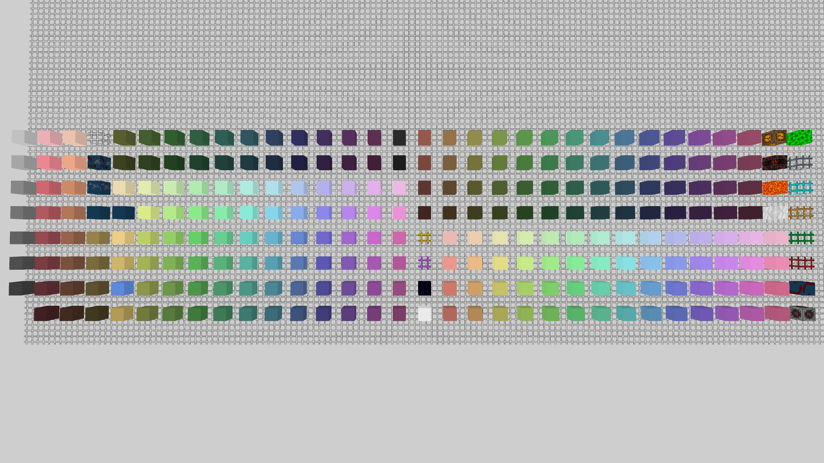The image size is (824, 463).
Task: Select the white cloudy textured block
Action: pos(776,213)
